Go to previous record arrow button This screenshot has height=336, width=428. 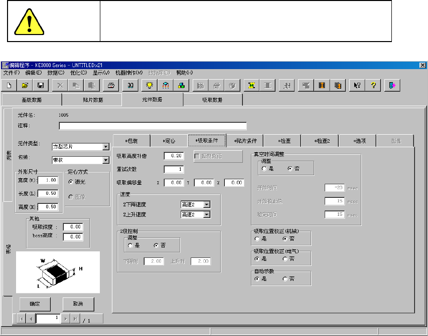[x=31, y=319]
